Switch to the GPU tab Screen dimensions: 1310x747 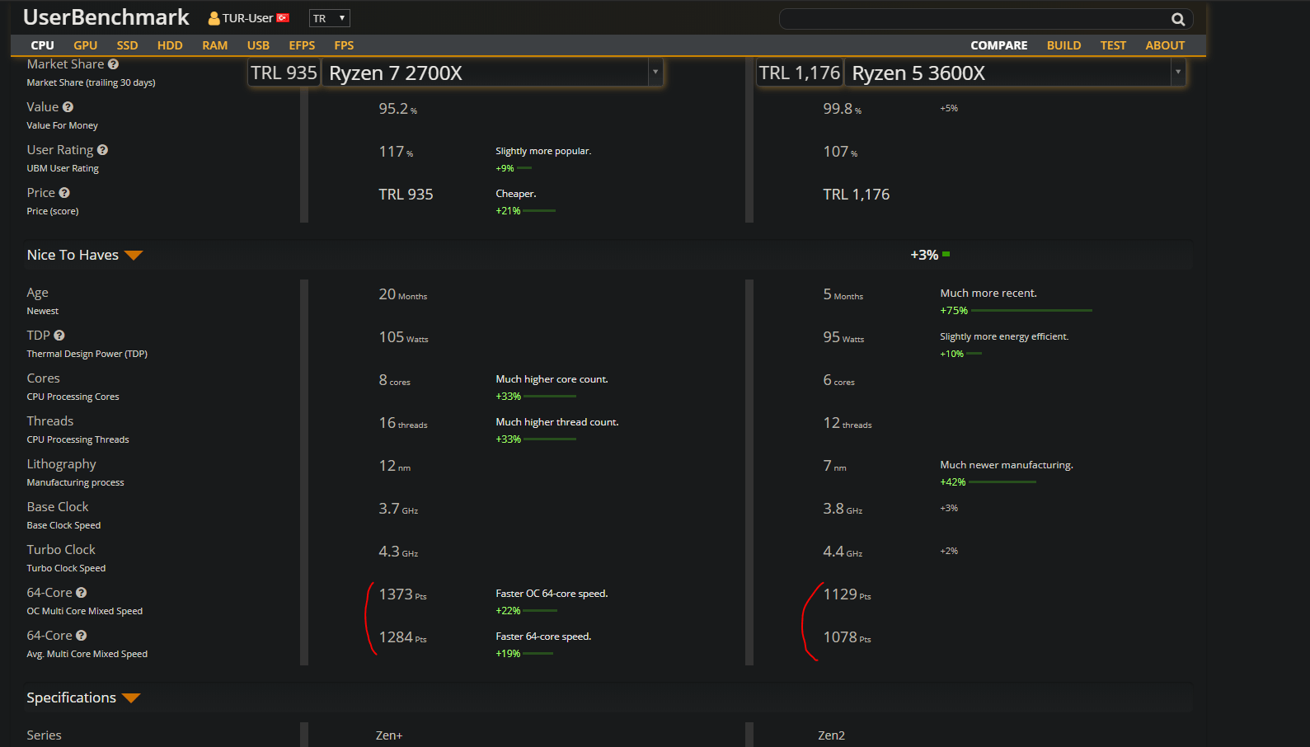click(x=85, y=45)
